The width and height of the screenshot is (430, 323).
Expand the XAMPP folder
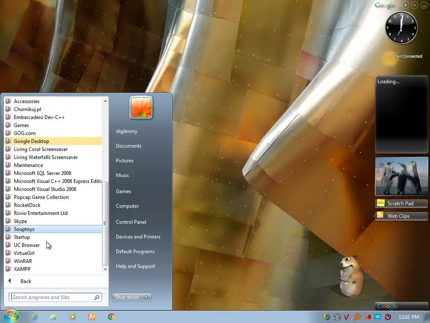click(53, 269)
